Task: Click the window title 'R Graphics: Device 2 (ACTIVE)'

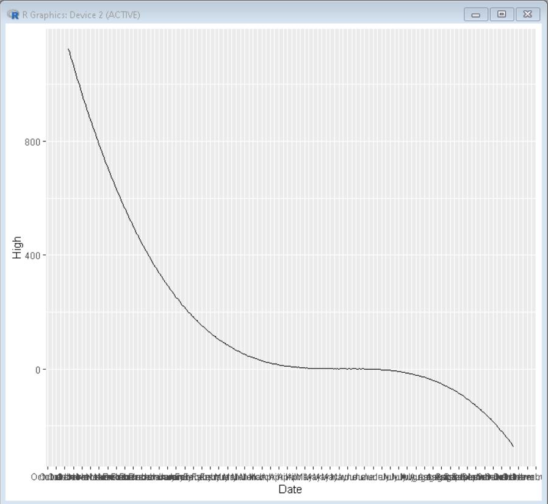Action: pyautogui.click(x=81, y=15)
